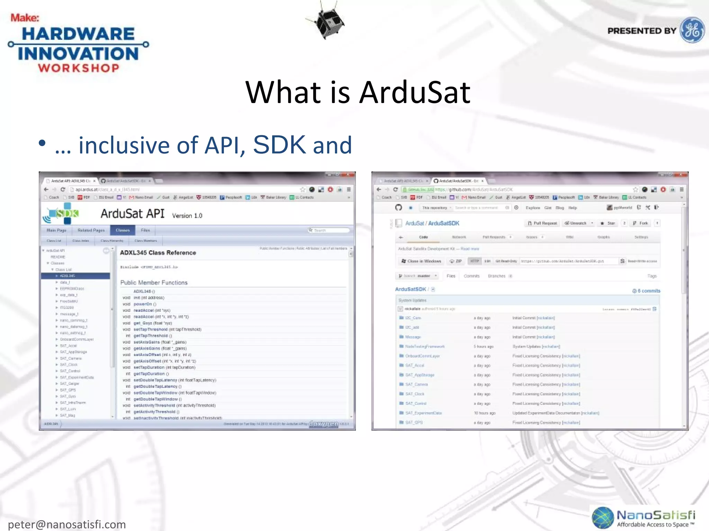Open the Explore link in GitHub header

tap(533, 208)
